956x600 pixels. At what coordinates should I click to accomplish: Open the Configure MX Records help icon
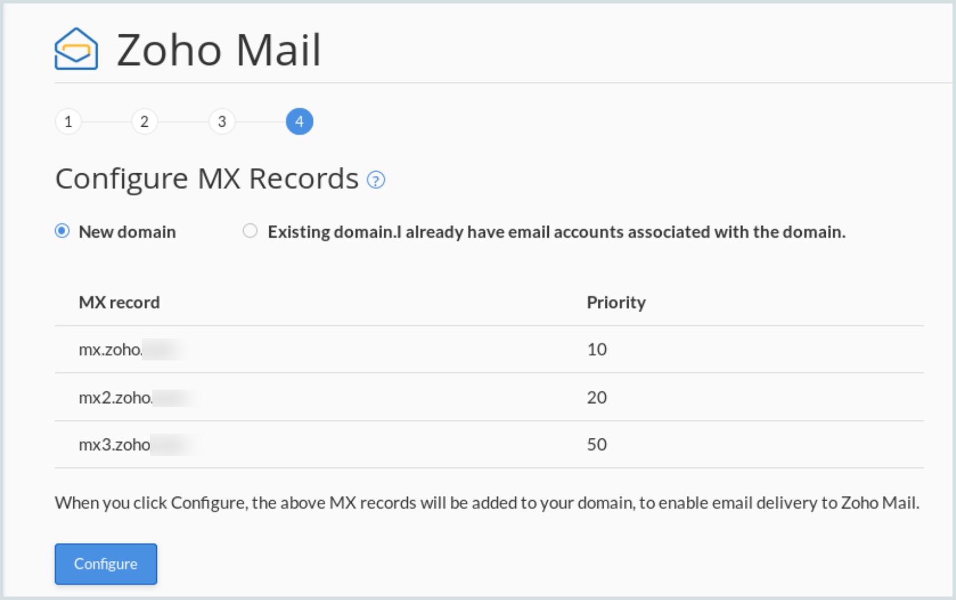(x=376, y=180)
